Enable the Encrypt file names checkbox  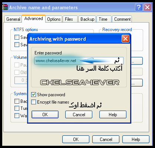[x=33, y=102]
